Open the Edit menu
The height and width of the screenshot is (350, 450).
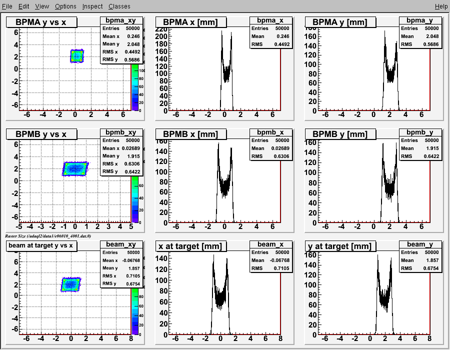24,6
